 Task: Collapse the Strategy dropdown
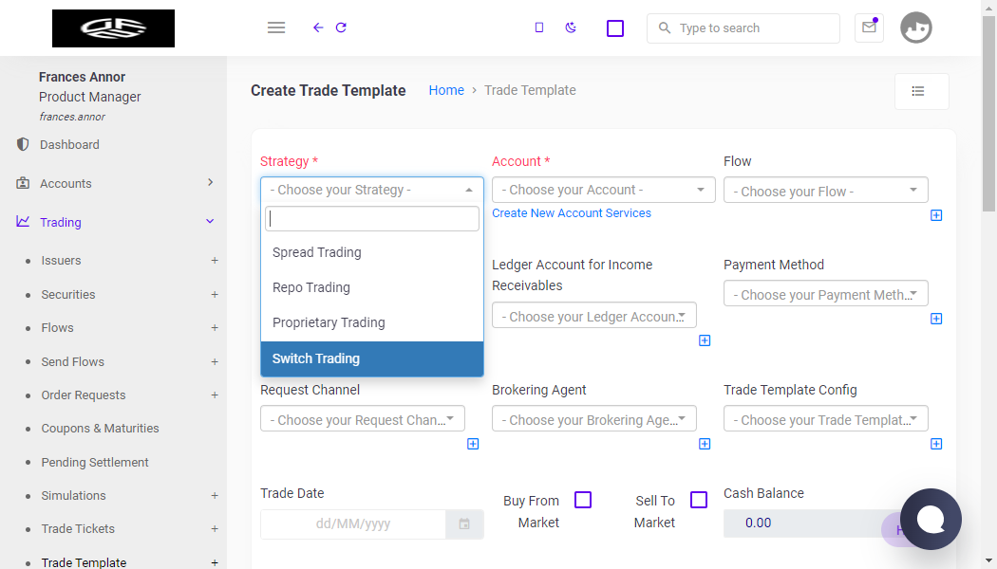click(372, 190)
